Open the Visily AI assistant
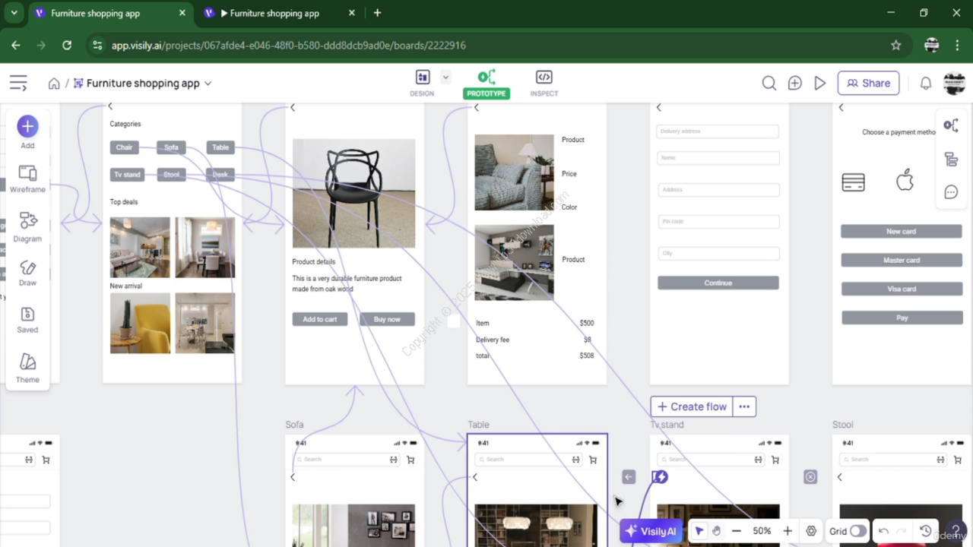973x547 pixels. point(650,532)
